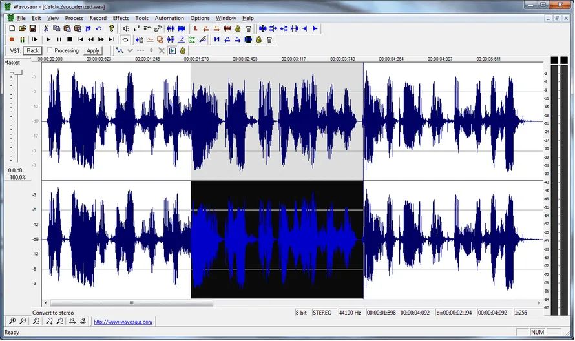This screenshot has height=341, width=575.
Task: Click the blue M marker icon
Action: pos(216,39)
